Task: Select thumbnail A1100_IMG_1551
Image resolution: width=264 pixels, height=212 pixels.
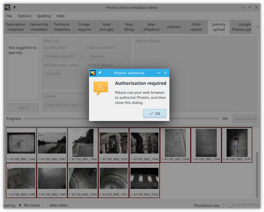Action: (x=114, y=180)
